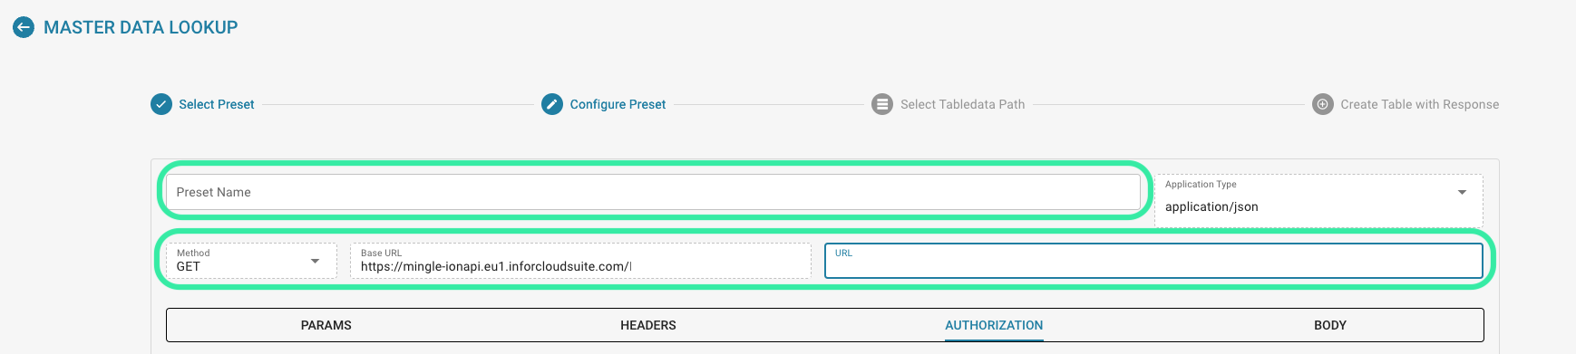This screenshot has height=354, width=1576.
Task: Click the checkmark icon for Select Preset
Action: pos(161,104)
